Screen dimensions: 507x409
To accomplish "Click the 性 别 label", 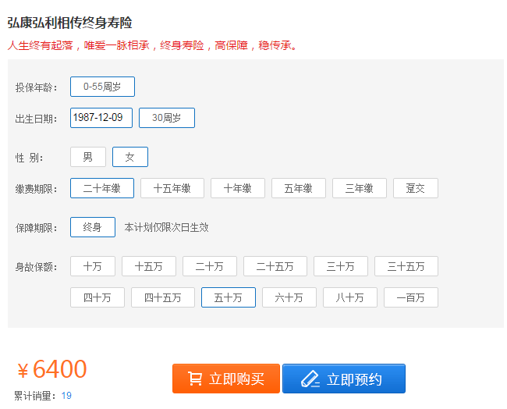I will pos(29,158).
